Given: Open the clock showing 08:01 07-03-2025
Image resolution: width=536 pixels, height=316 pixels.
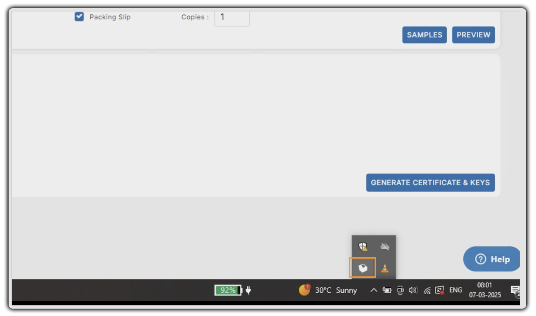Looking at the screenshot, I should click(485, 290).
